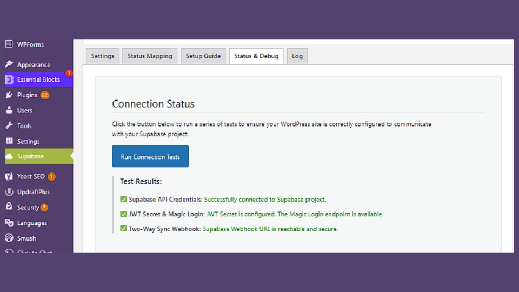Click the Run Connection Tests button
This screenshot has height=292, width=519.
150,156
